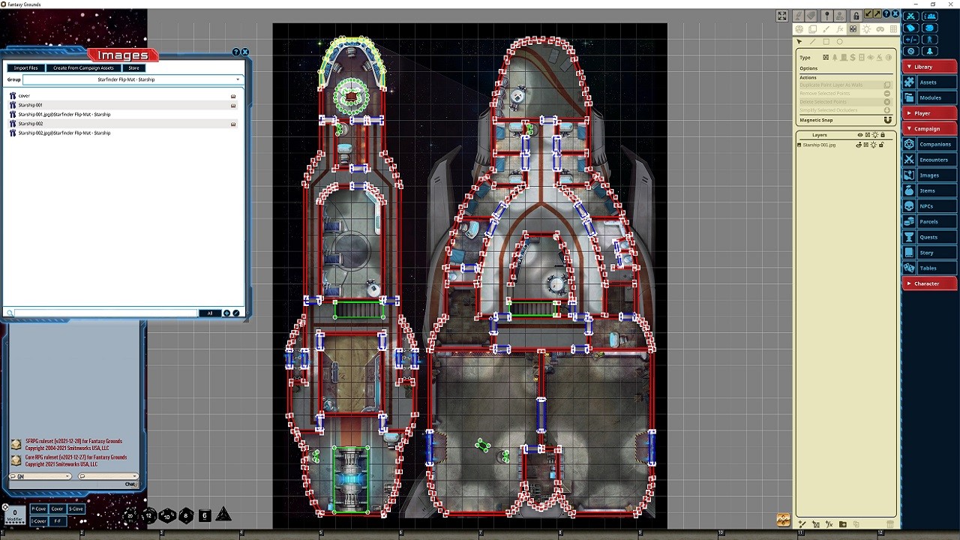Select the circle drawing tool
This screenshot has height=540, width=960.
point(839,42)
